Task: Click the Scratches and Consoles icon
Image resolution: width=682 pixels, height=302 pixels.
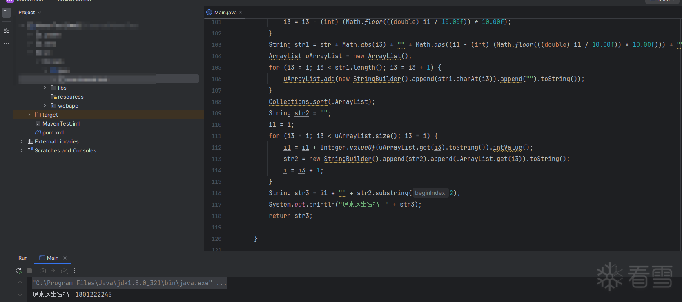Action: point(30,150)
